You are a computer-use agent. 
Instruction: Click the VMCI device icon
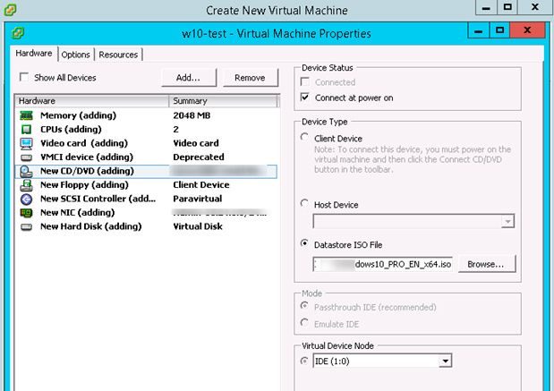tap(27, 157)
